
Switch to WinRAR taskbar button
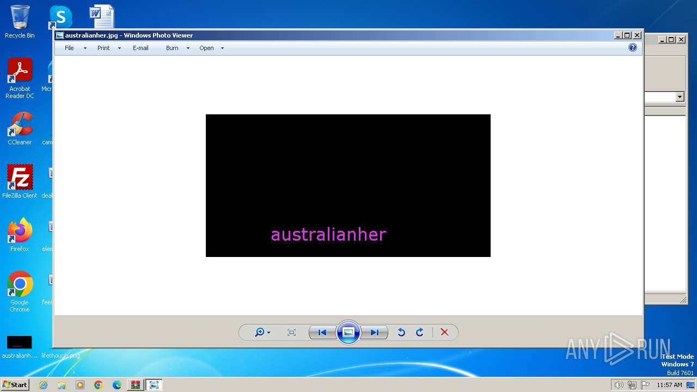pyautogui.click(x=136, y=385)
